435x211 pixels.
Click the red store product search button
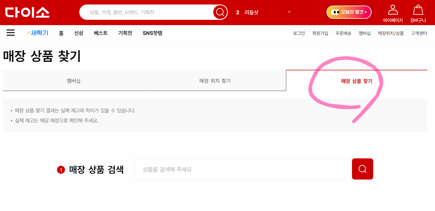pos(362,169)
